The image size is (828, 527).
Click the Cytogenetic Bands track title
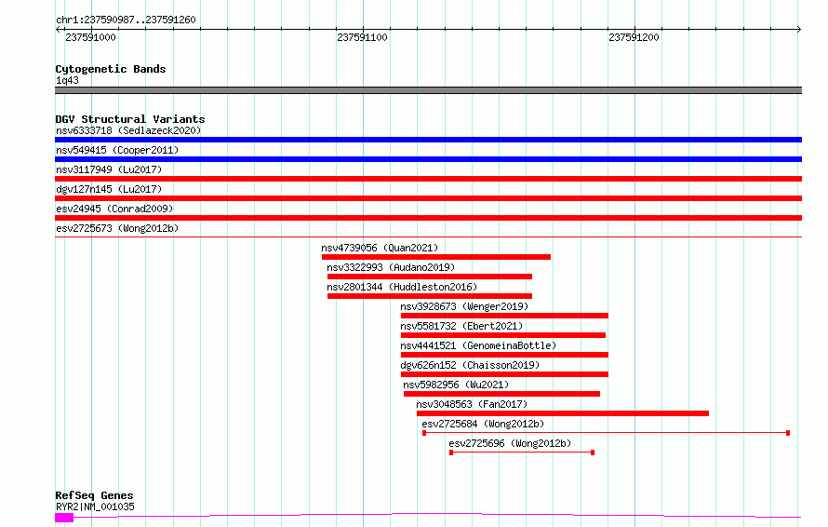[111, 69]
